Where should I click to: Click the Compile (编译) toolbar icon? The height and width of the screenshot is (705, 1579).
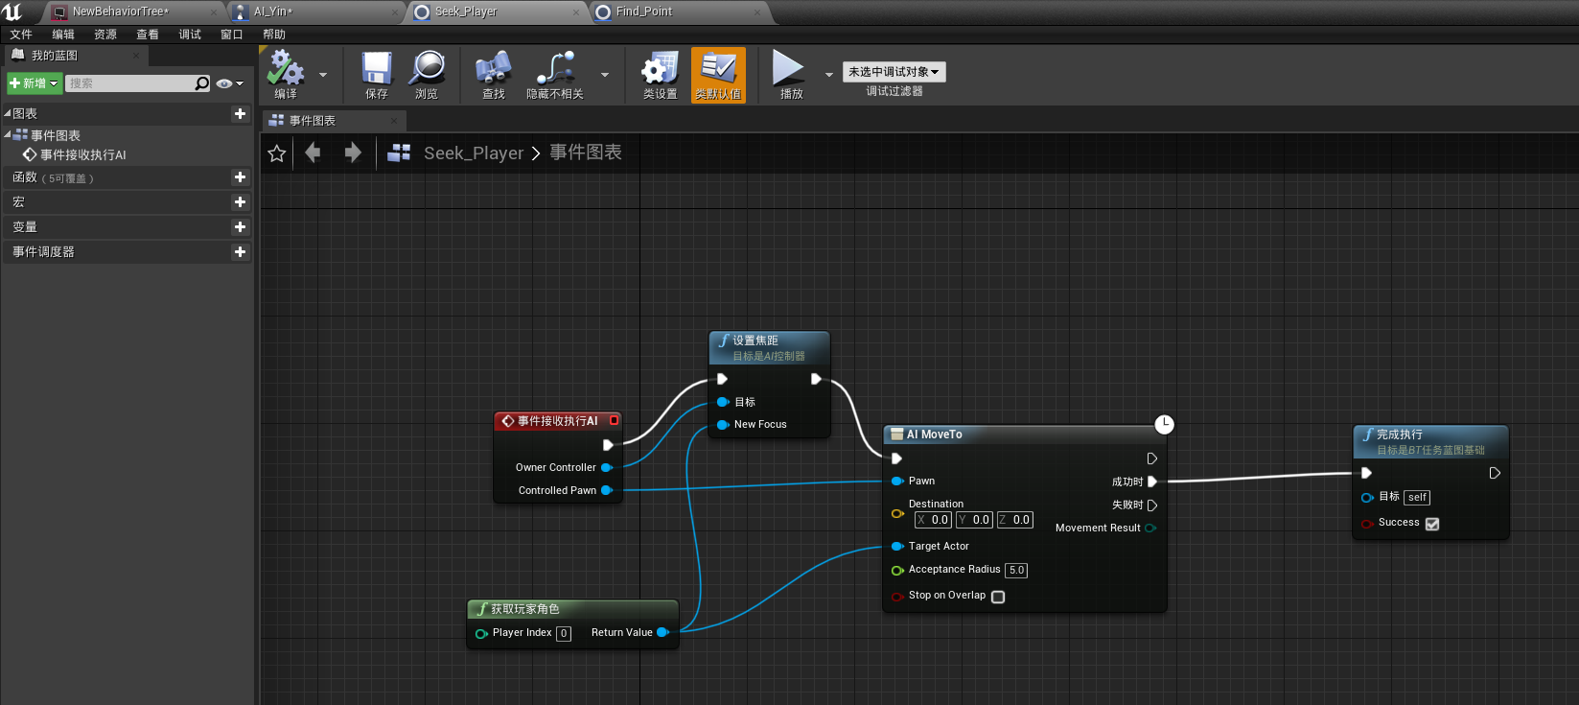click(x=285, y=75)
